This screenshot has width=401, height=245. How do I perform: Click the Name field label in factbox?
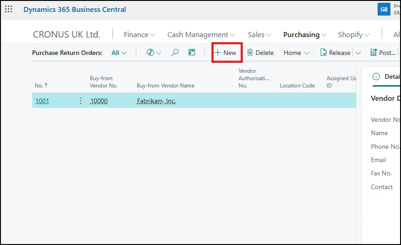click(x=379, y=133)
